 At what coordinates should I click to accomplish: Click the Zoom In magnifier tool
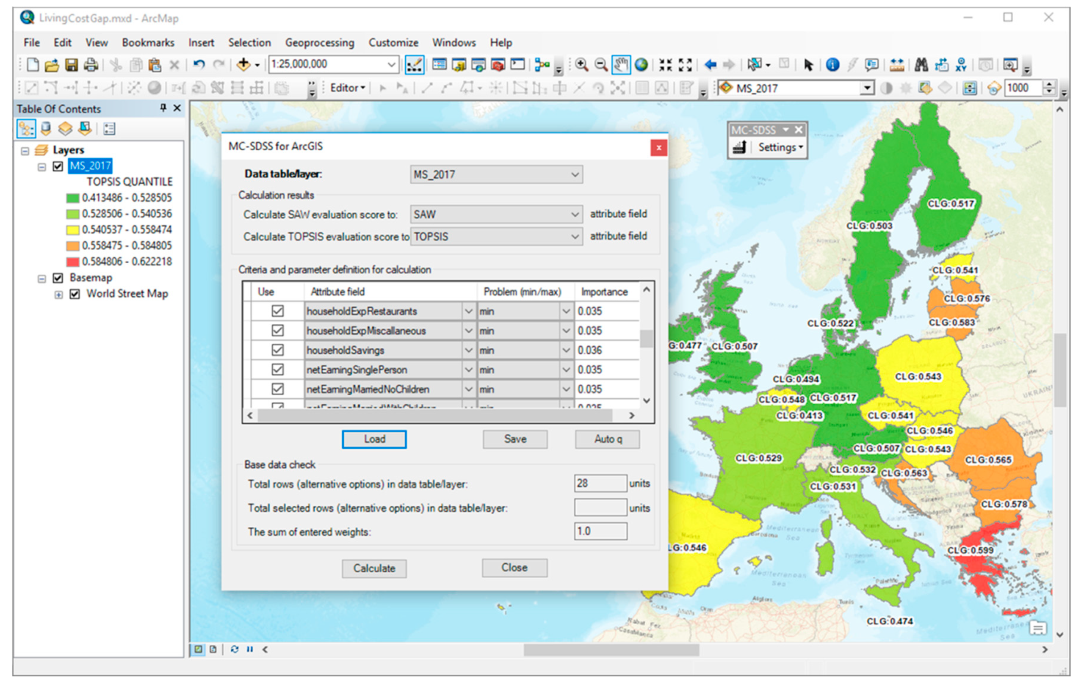581,65
